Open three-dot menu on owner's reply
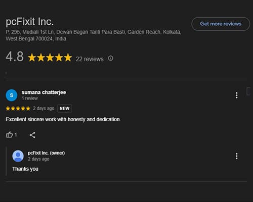 [x=237, y=156]
